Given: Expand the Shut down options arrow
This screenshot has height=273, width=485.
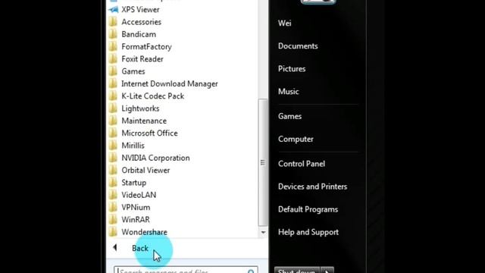Looking at the screenshot, I should click(327, 270).
